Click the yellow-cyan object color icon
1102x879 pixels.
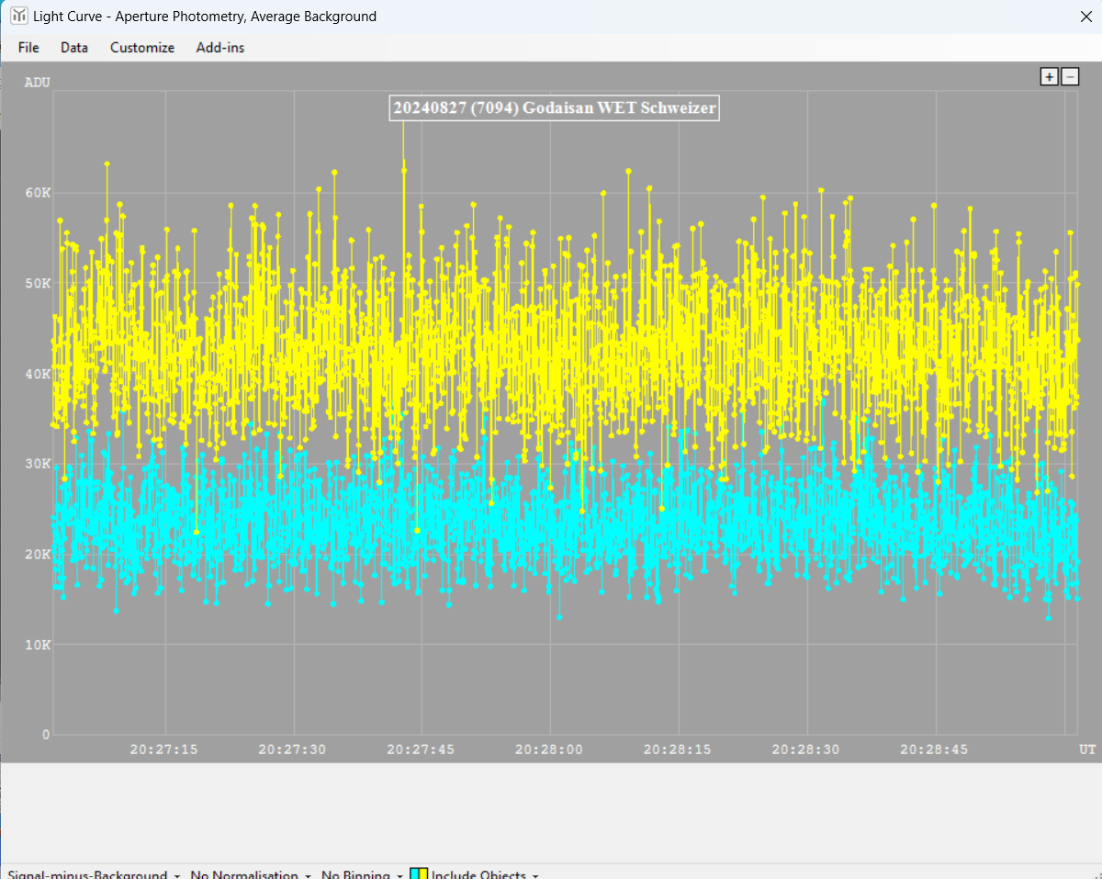[x=419, y=873]
